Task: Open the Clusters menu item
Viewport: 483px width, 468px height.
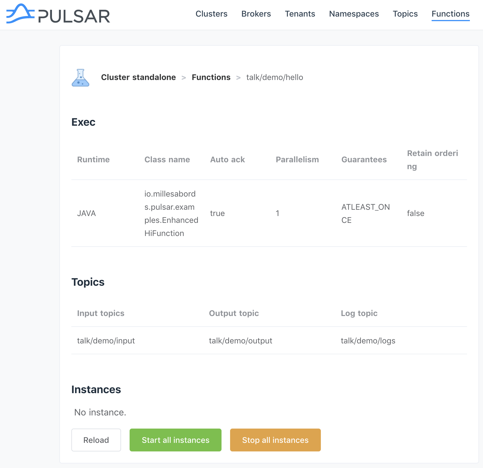Action: click(212, 14)
